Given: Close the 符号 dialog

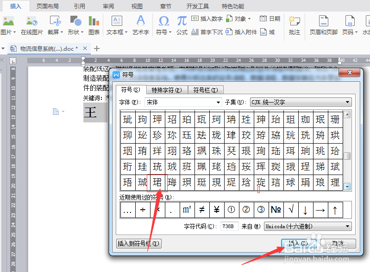Looking at the screenshot, I should 350,73.
